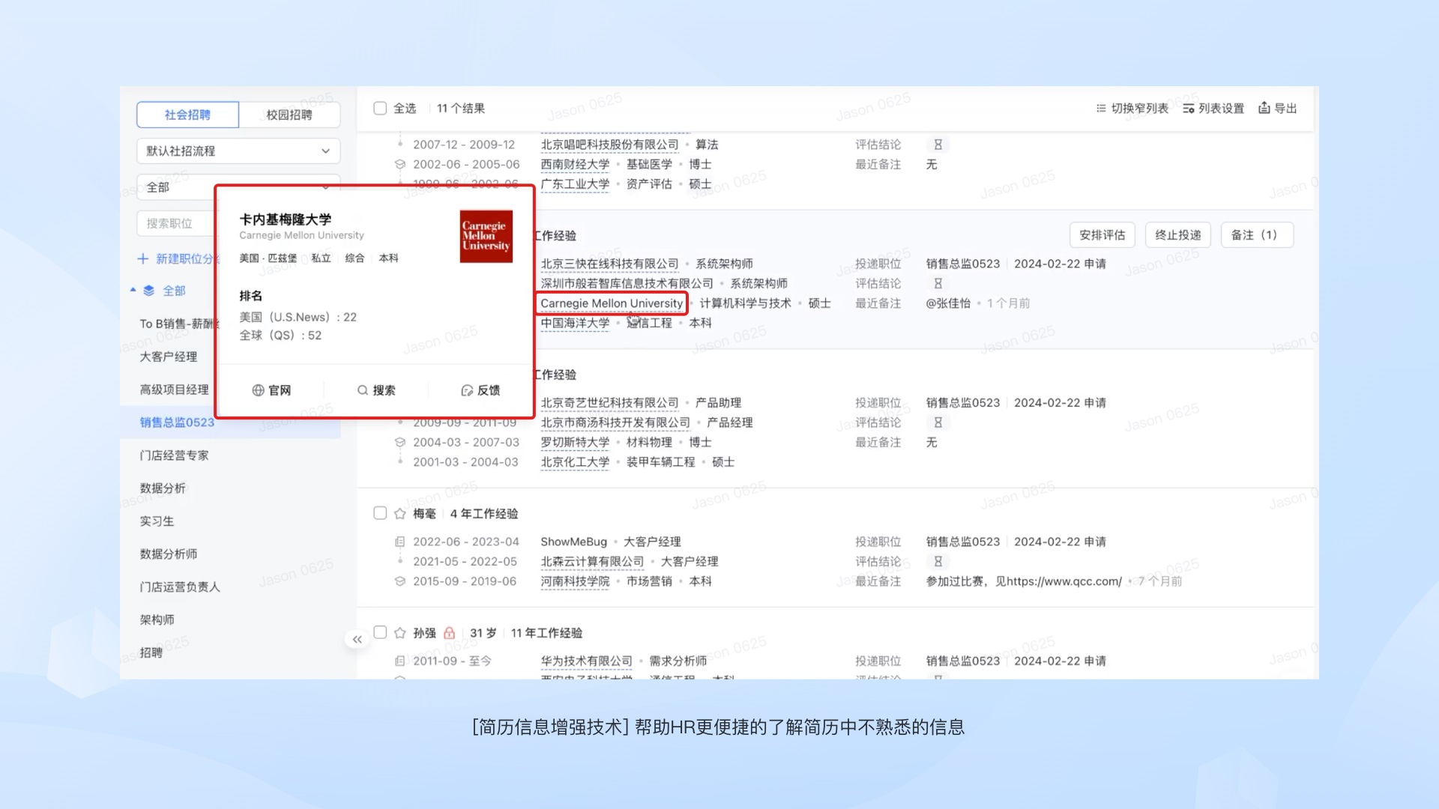Click 华为技术有限公司 company link

[x=586, y=661]
